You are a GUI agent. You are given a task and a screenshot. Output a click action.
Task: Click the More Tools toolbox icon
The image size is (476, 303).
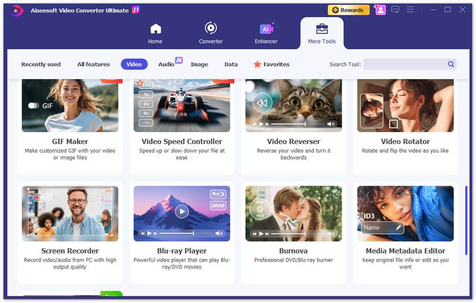(x=322, y=29)
